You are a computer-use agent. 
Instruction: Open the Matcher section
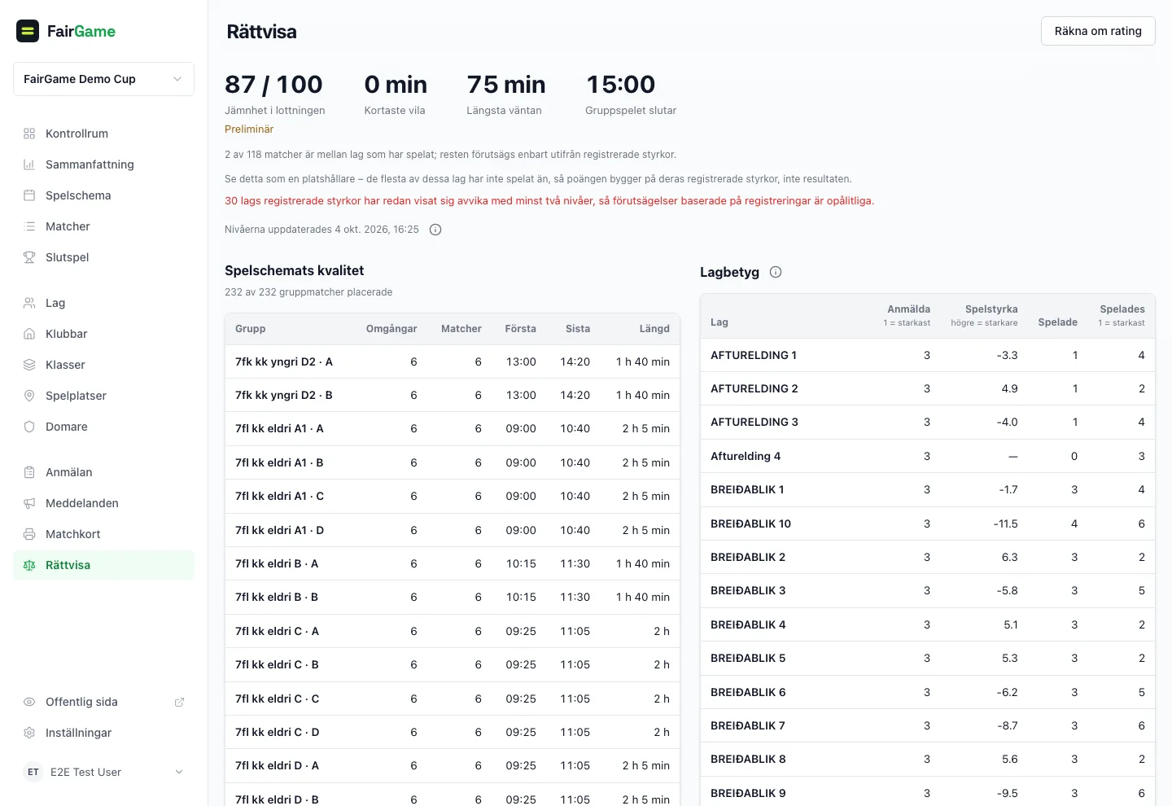(103, 226)
